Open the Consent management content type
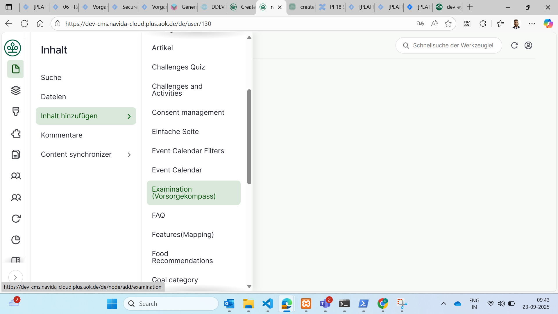The width and height of the screenshot is (558, 314). click(x=188, y=113)
